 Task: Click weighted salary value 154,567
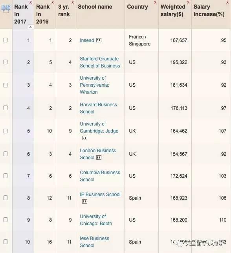tap(179, 154)
